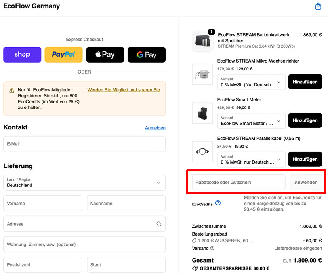The height and width of the screenshot is (274, 328).
Task: Click the warning triangle icon in member notice
Action: tap(12, 90)
